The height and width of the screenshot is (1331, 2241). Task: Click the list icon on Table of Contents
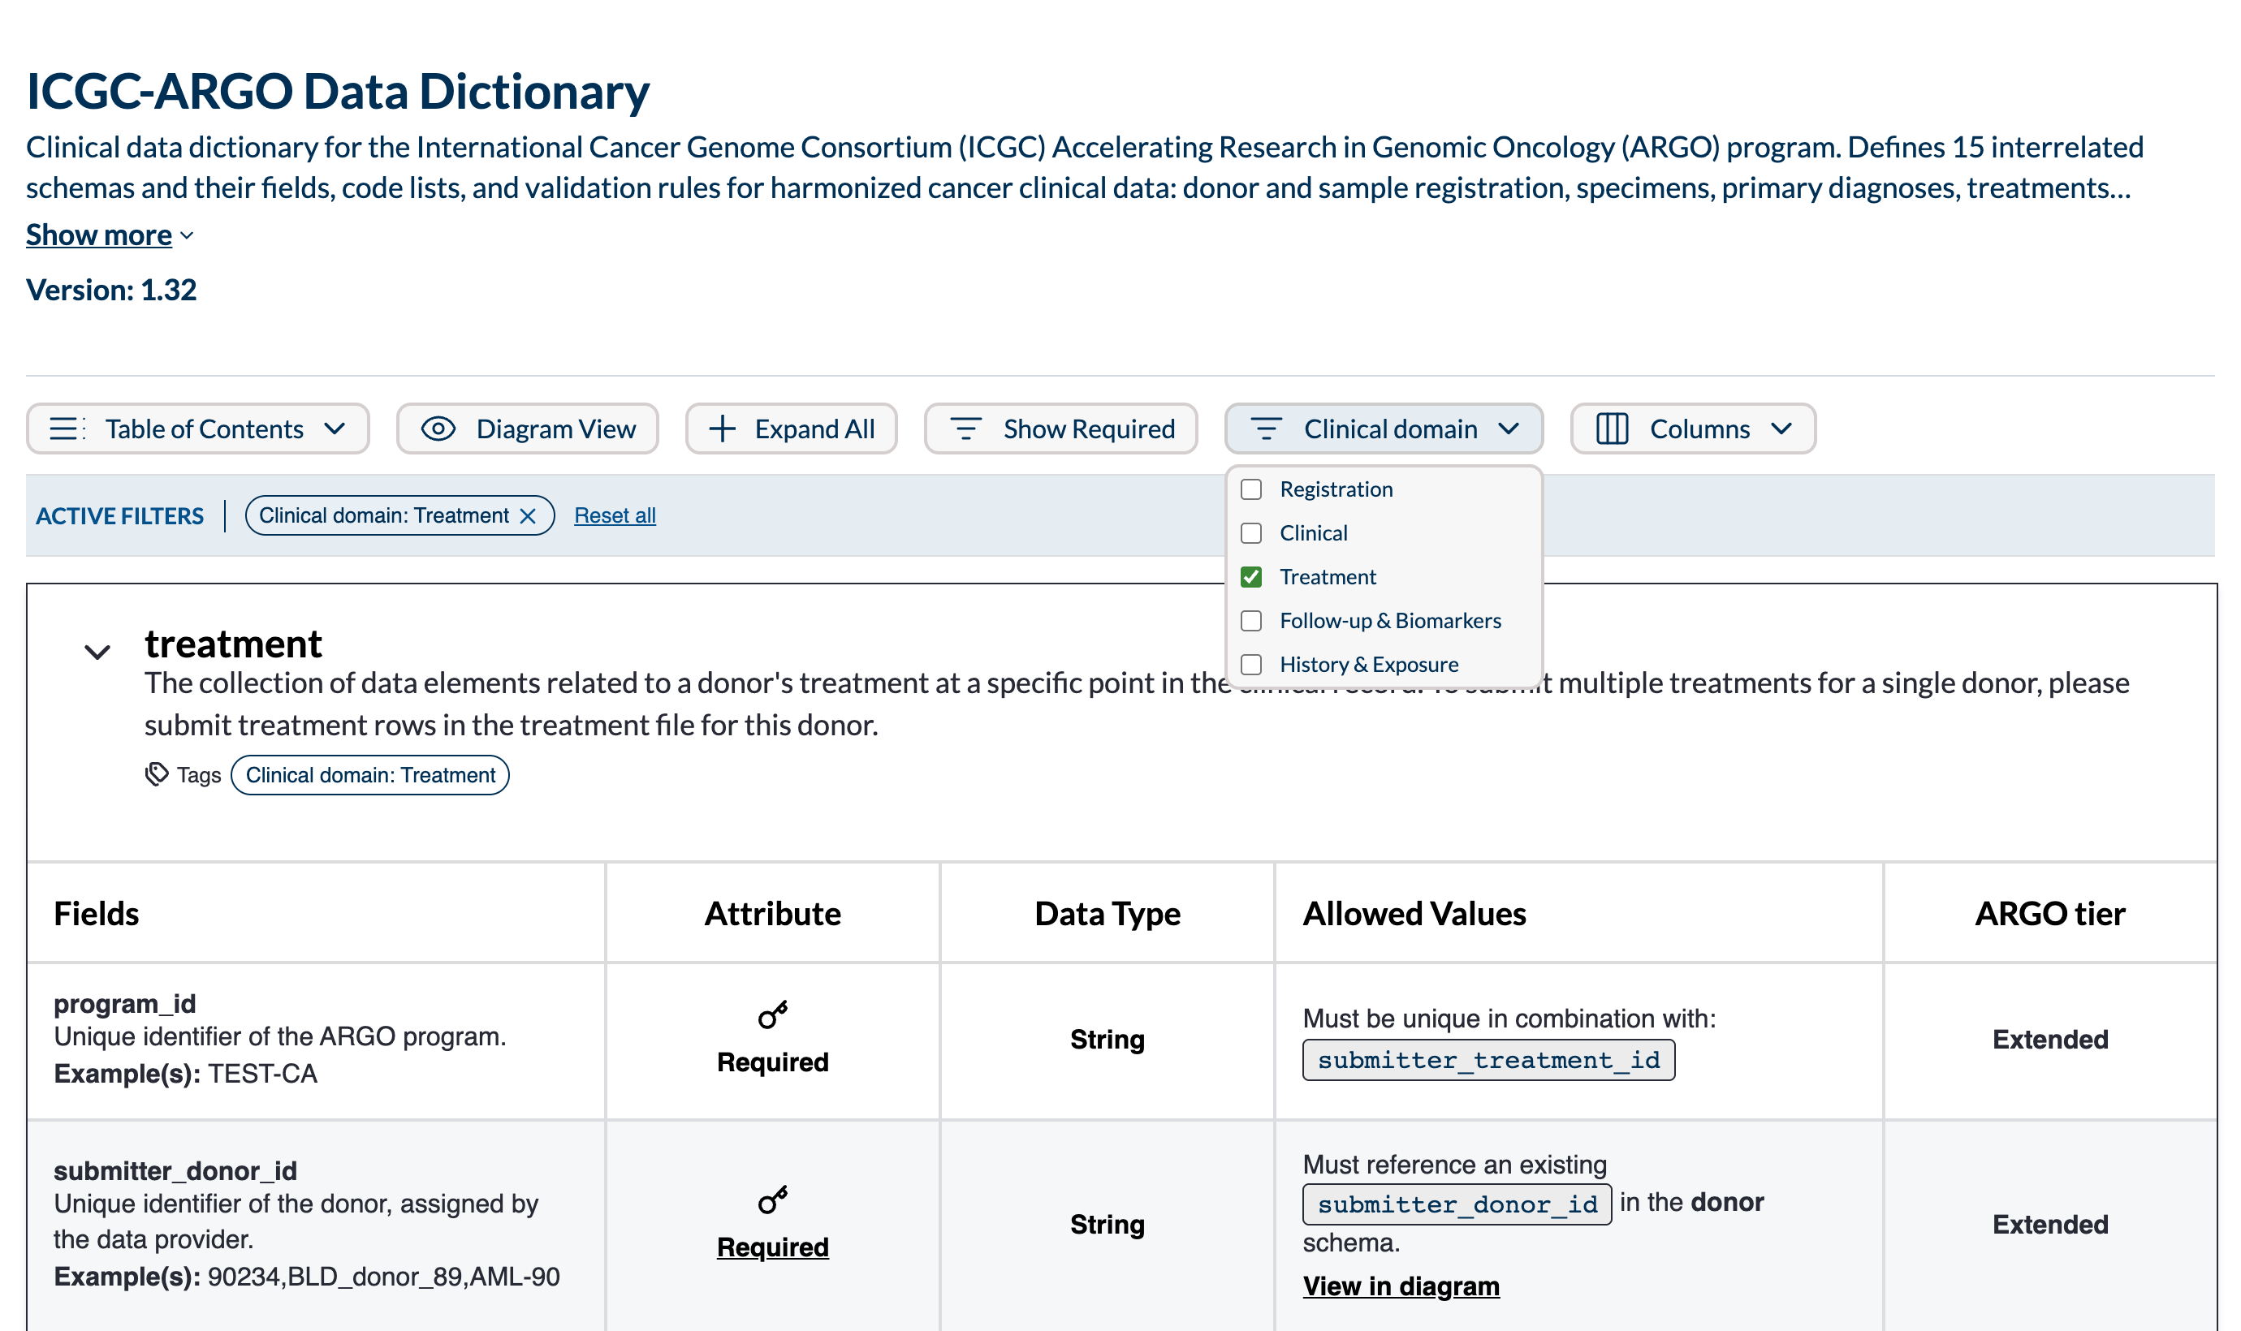[67, 429]
